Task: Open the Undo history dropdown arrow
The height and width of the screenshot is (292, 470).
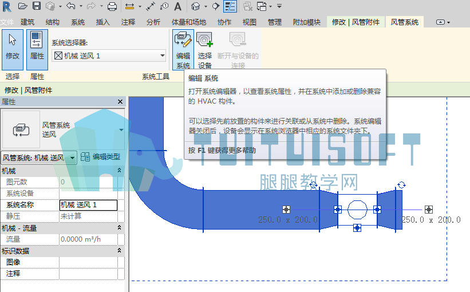Action: point(81,6)
